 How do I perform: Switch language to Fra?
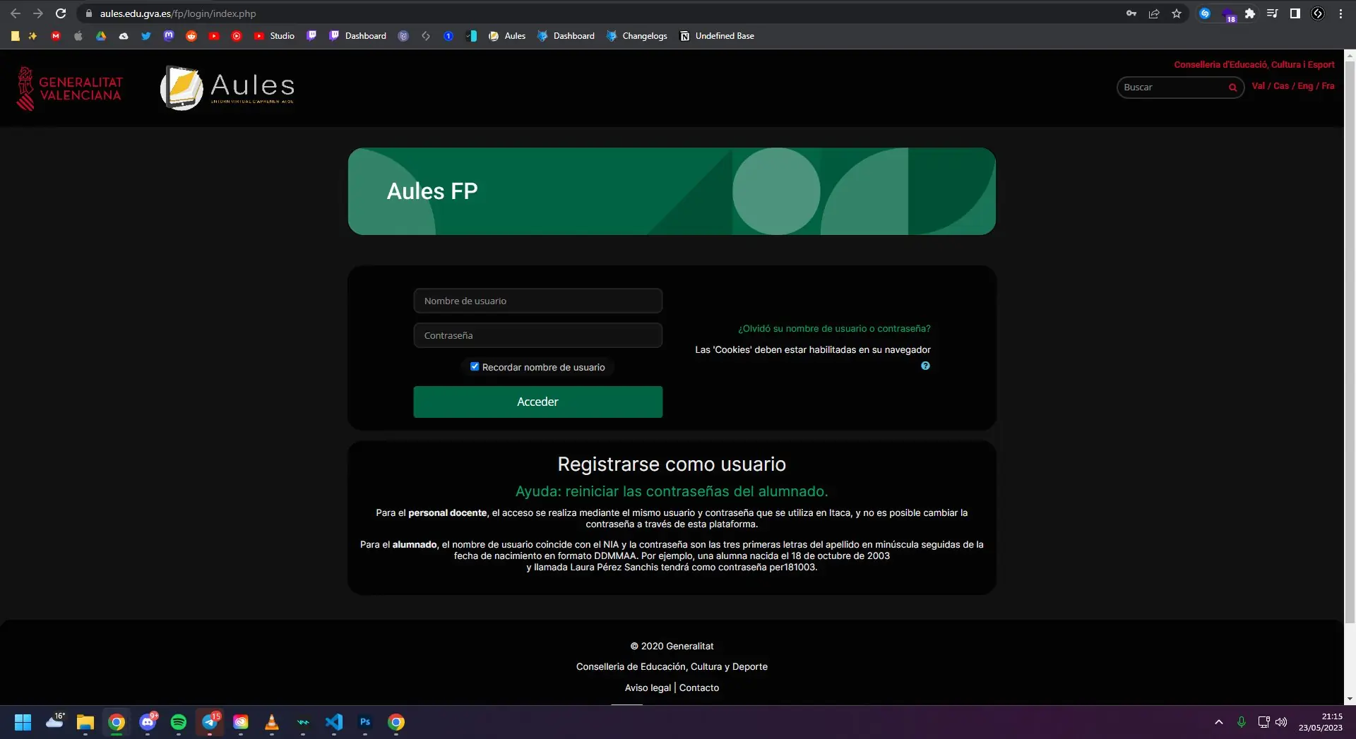tap(1328, 86)
